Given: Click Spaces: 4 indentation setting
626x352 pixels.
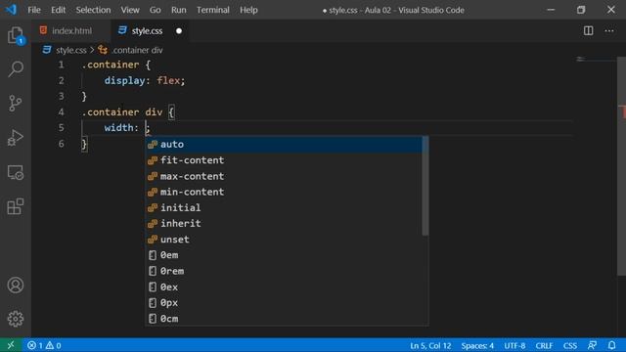Looking at the screenshot, I should 477,345.
